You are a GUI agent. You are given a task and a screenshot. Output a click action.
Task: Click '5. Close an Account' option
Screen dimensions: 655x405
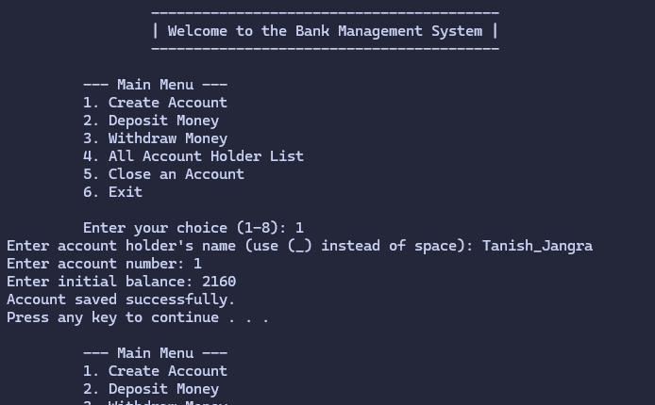pos(164,174)
